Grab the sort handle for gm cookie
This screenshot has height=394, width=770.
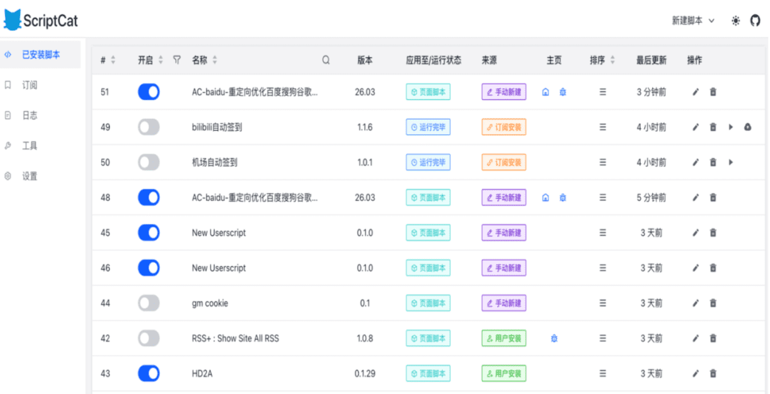602,303
